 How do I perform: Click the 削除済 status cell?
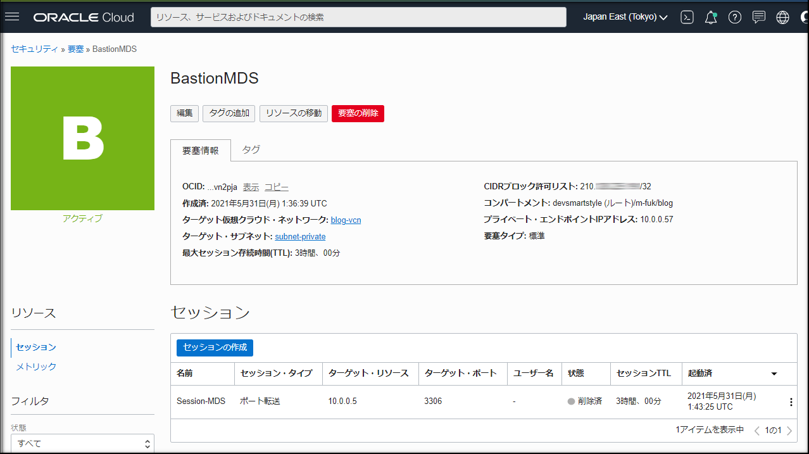click(x=585, y=401)
